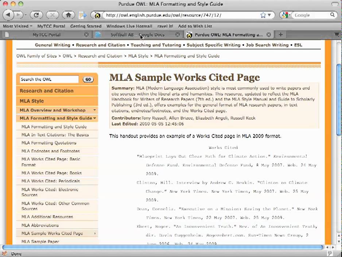Open the General Writing navigation link
This screenshot has width=342, height=257.
click(53, 45)
